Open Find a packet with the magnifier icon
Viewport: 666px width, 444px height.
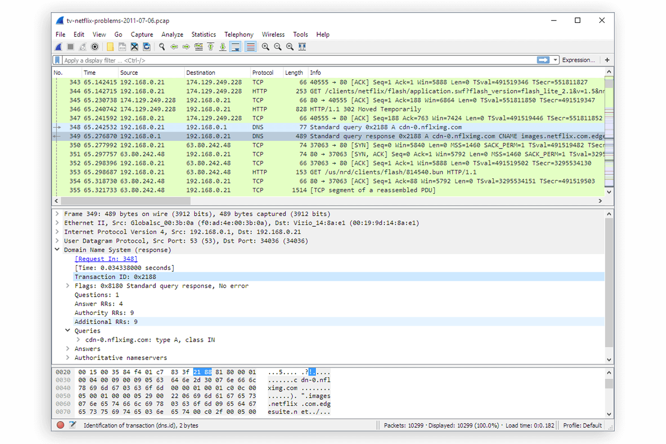tap(162, 47)
